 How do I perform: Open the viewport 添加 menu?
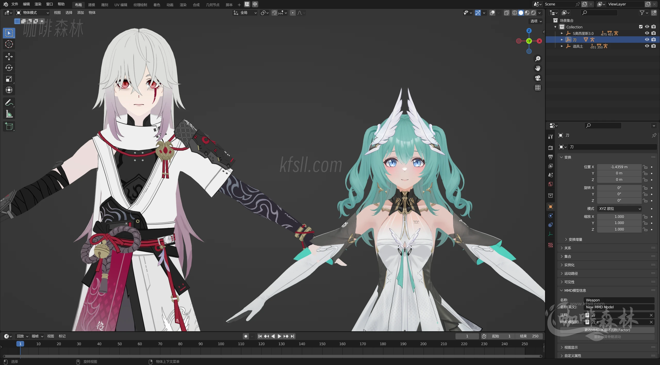pos(80,13)
